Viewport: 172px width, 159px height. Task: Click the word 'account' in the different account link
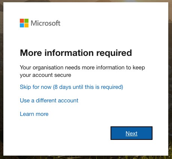[x=68, y=100]
